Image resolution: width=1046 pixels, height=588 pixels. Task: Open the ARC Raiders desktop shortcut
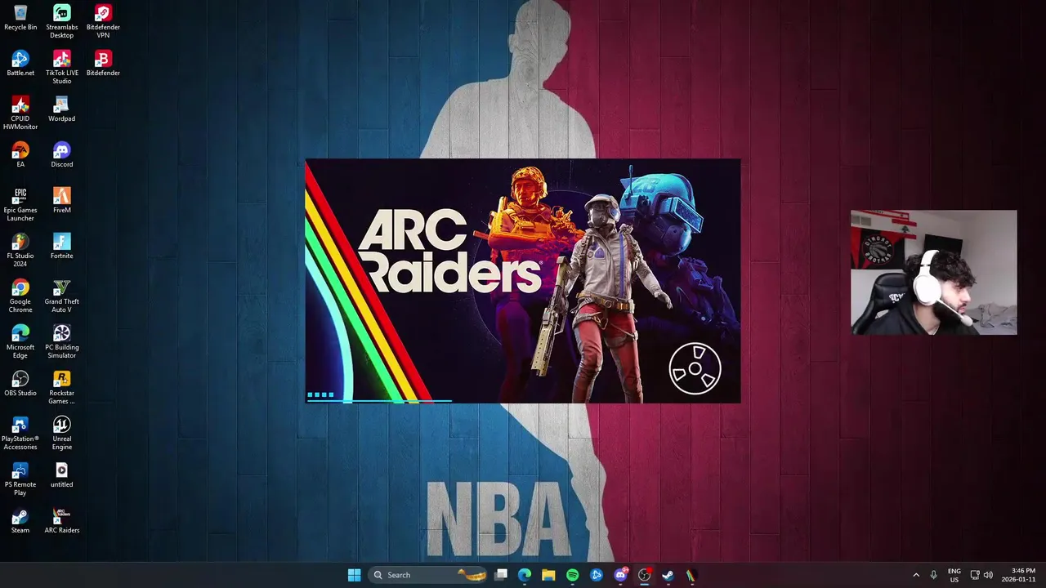coord(61,520)
